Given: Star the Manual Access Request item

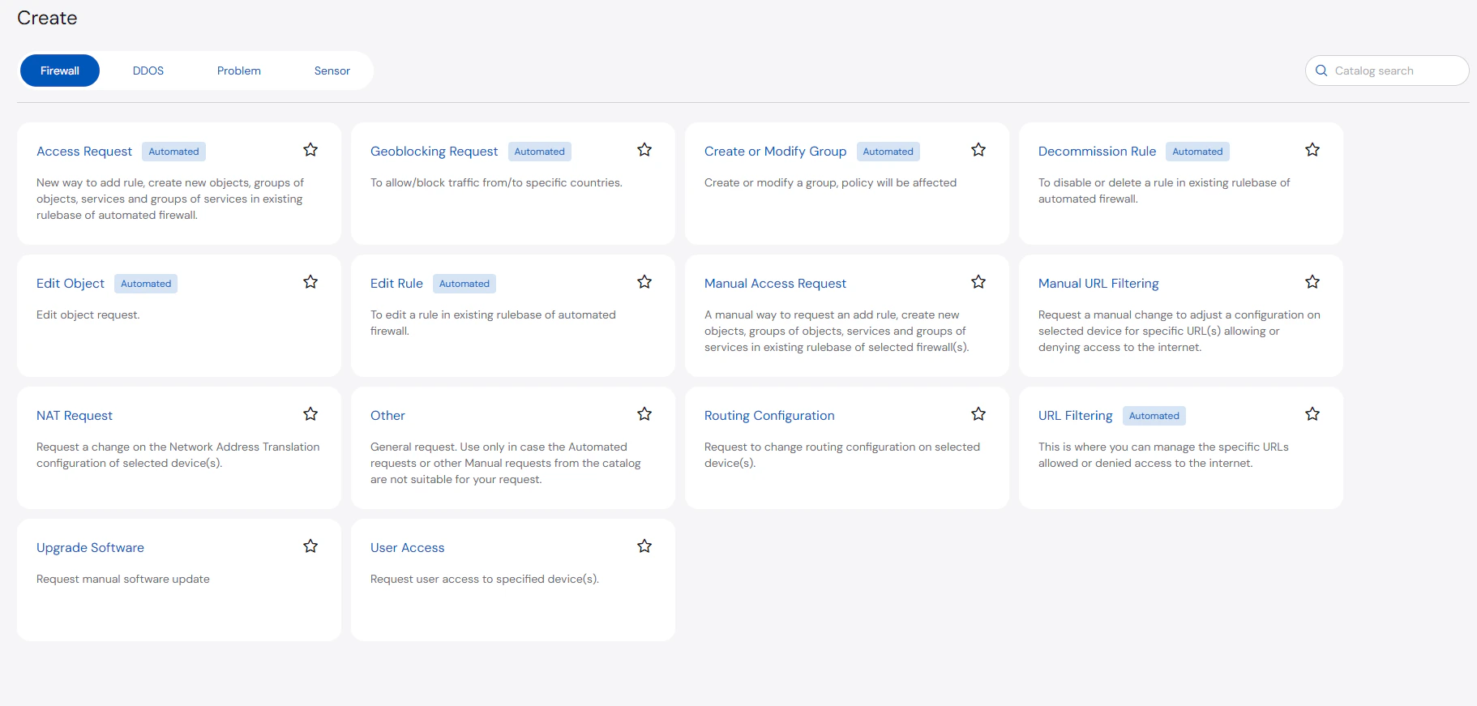Looking at the screenshot, I should pos(978,282).
